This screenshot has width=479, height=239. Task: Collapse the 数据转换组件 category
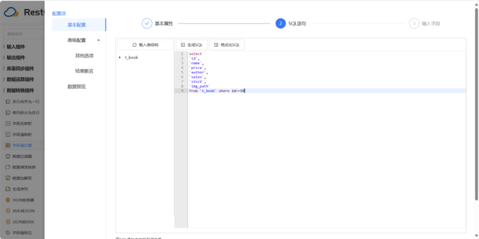coord(20,91)
